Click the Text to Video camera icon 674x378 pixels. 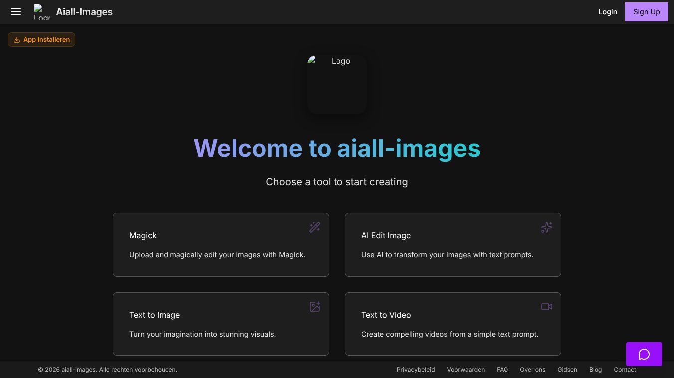[547, 307]
